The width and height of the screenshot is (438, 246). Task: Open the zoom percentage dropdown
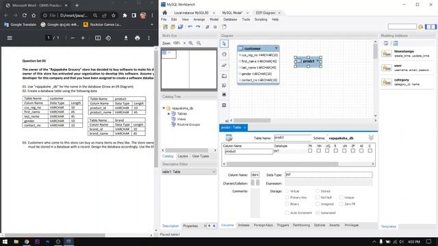(x=184, y=43)
